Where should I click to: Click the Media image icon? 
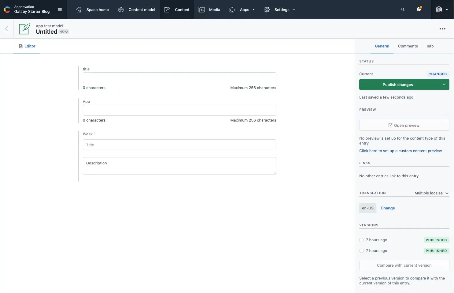(201, 9)
